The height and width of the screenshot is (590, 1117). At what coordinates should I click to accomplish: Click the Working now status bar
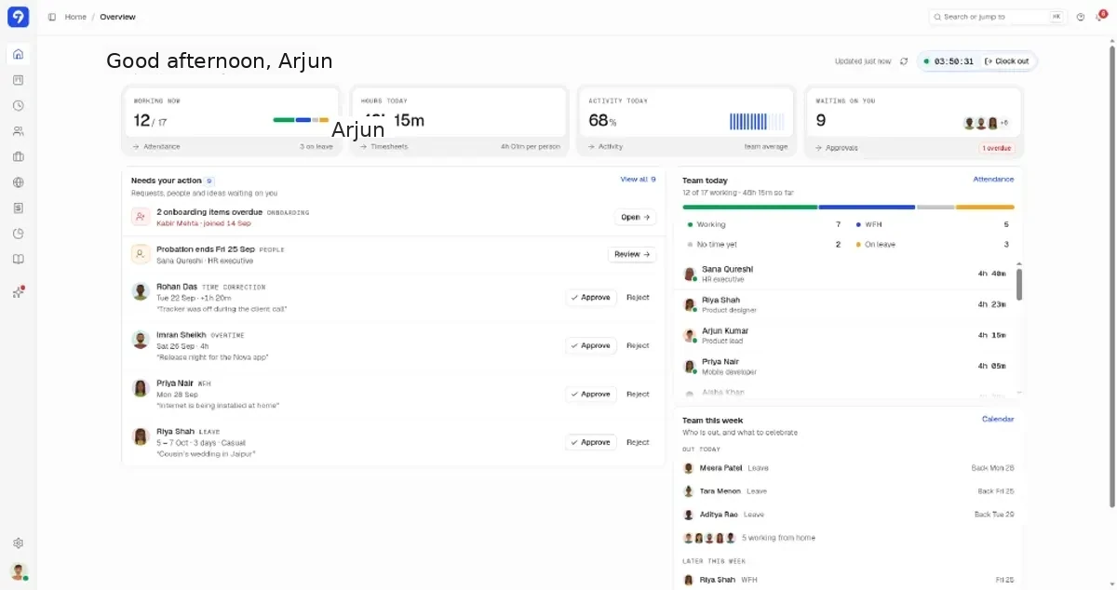301,120
